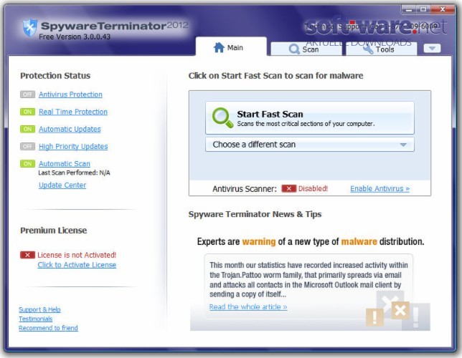The image size is (462, 358).
Task: Click the magnifier icon on Scan tab
Action: coord(294,49)
